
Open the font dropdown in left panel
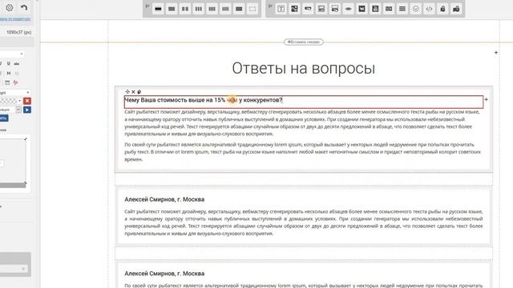click(x=12, y=54)
